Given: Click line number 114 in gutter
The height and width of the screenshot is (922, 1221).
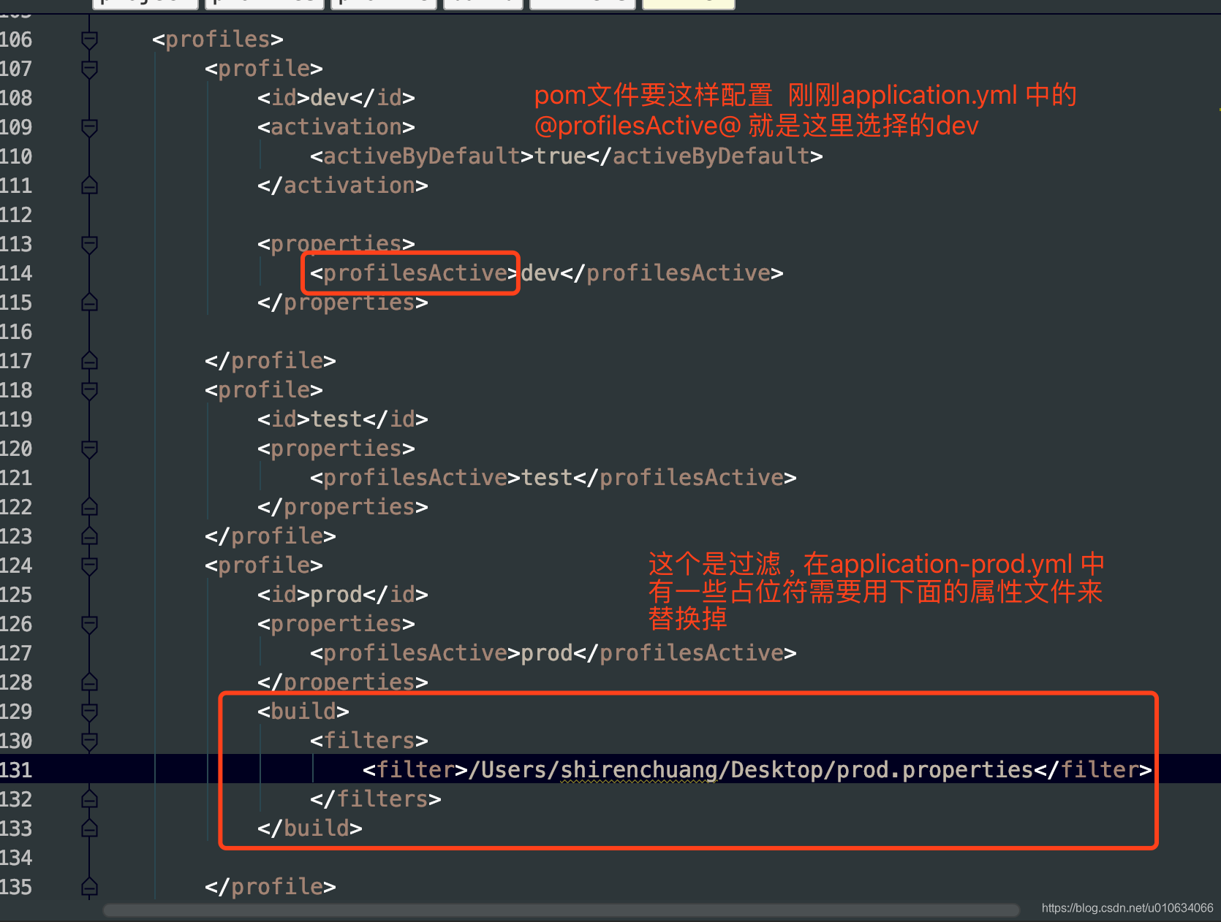Looking at the screenshot, I should [16, 273].
